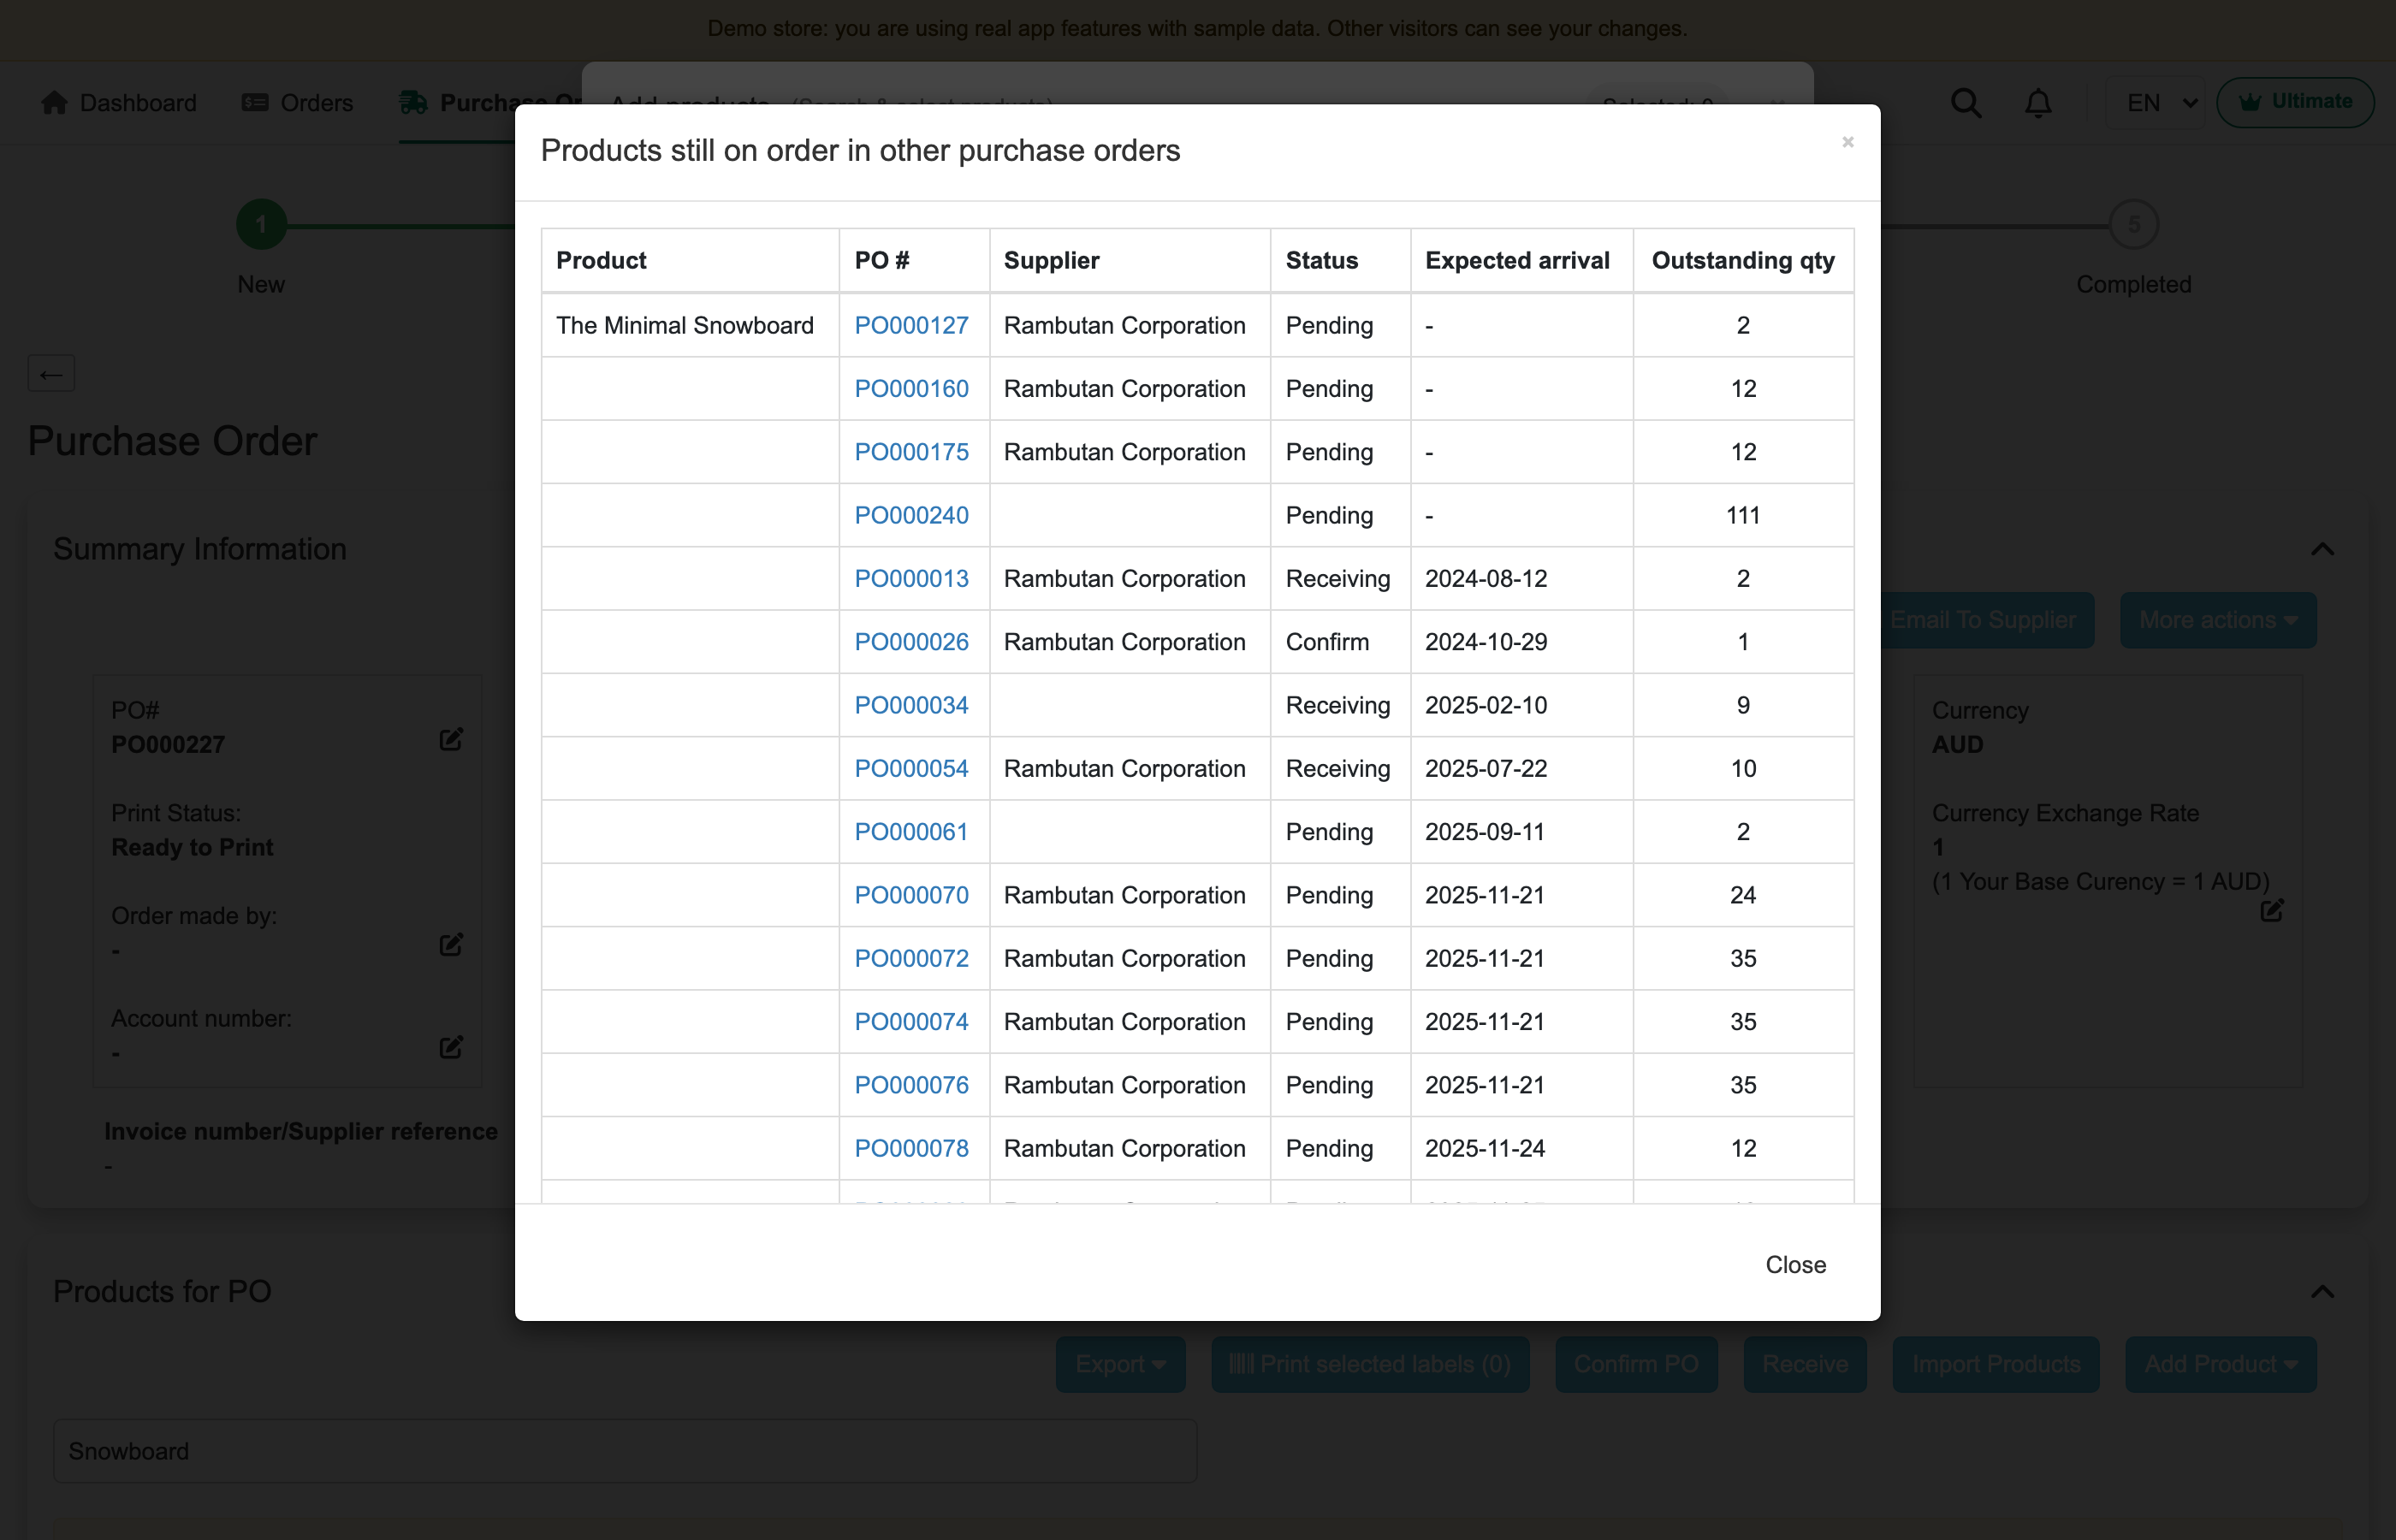This screenshot has height=1540, width=2396.
Task: Go to Orders in navigation
Action: pos(297,103)
